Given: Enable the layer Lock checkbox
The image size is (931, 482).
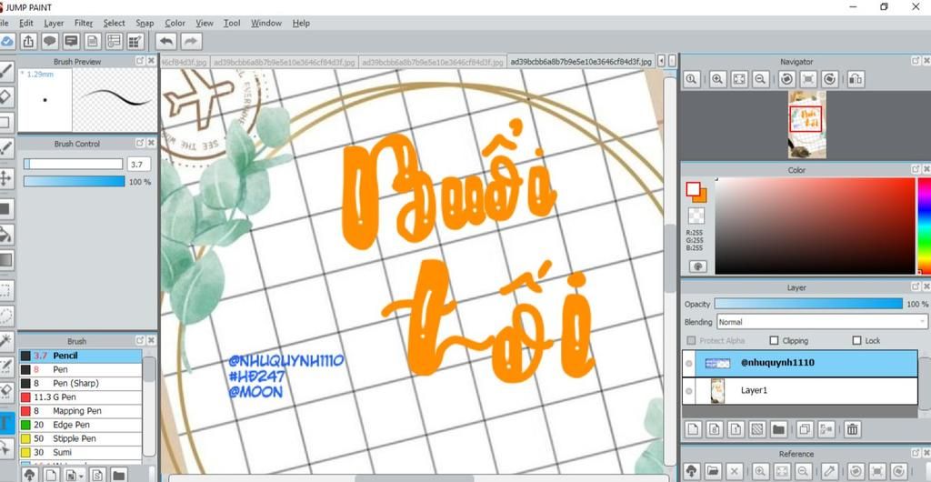Looking at the screenshot, I should point(856,341).
